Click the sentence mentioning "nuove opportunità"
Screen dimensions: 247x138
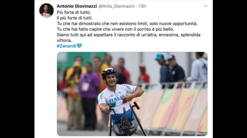(x=127, y=24)
